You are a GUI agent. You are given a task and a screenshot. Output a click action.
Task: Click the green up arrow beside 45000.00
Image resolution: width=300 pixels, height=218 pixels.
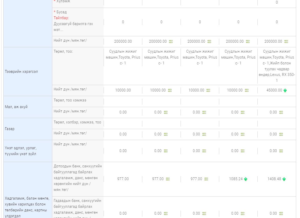point(285,90)
